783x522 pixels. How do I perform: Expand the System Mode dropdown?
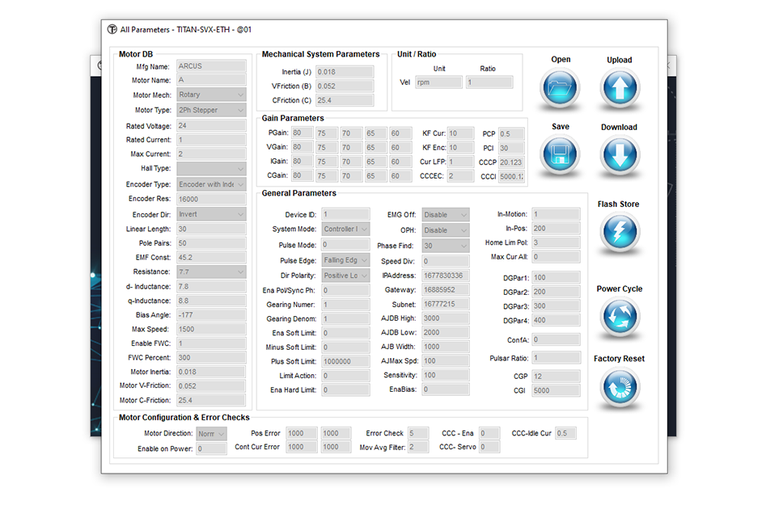(345, 229)
